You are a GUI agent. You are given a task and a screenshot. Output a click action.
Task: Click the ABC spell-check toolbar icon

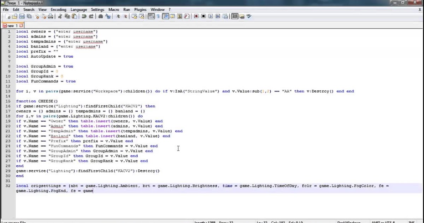pyautogui.click(x=248, y=16)
